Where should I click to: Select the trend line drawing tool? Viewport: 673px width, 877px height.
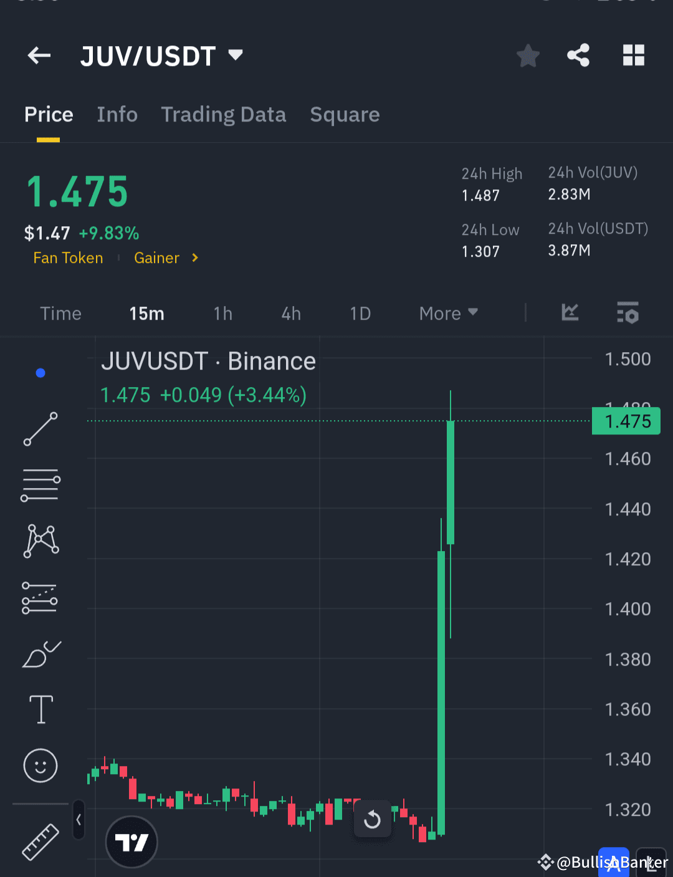41,429
